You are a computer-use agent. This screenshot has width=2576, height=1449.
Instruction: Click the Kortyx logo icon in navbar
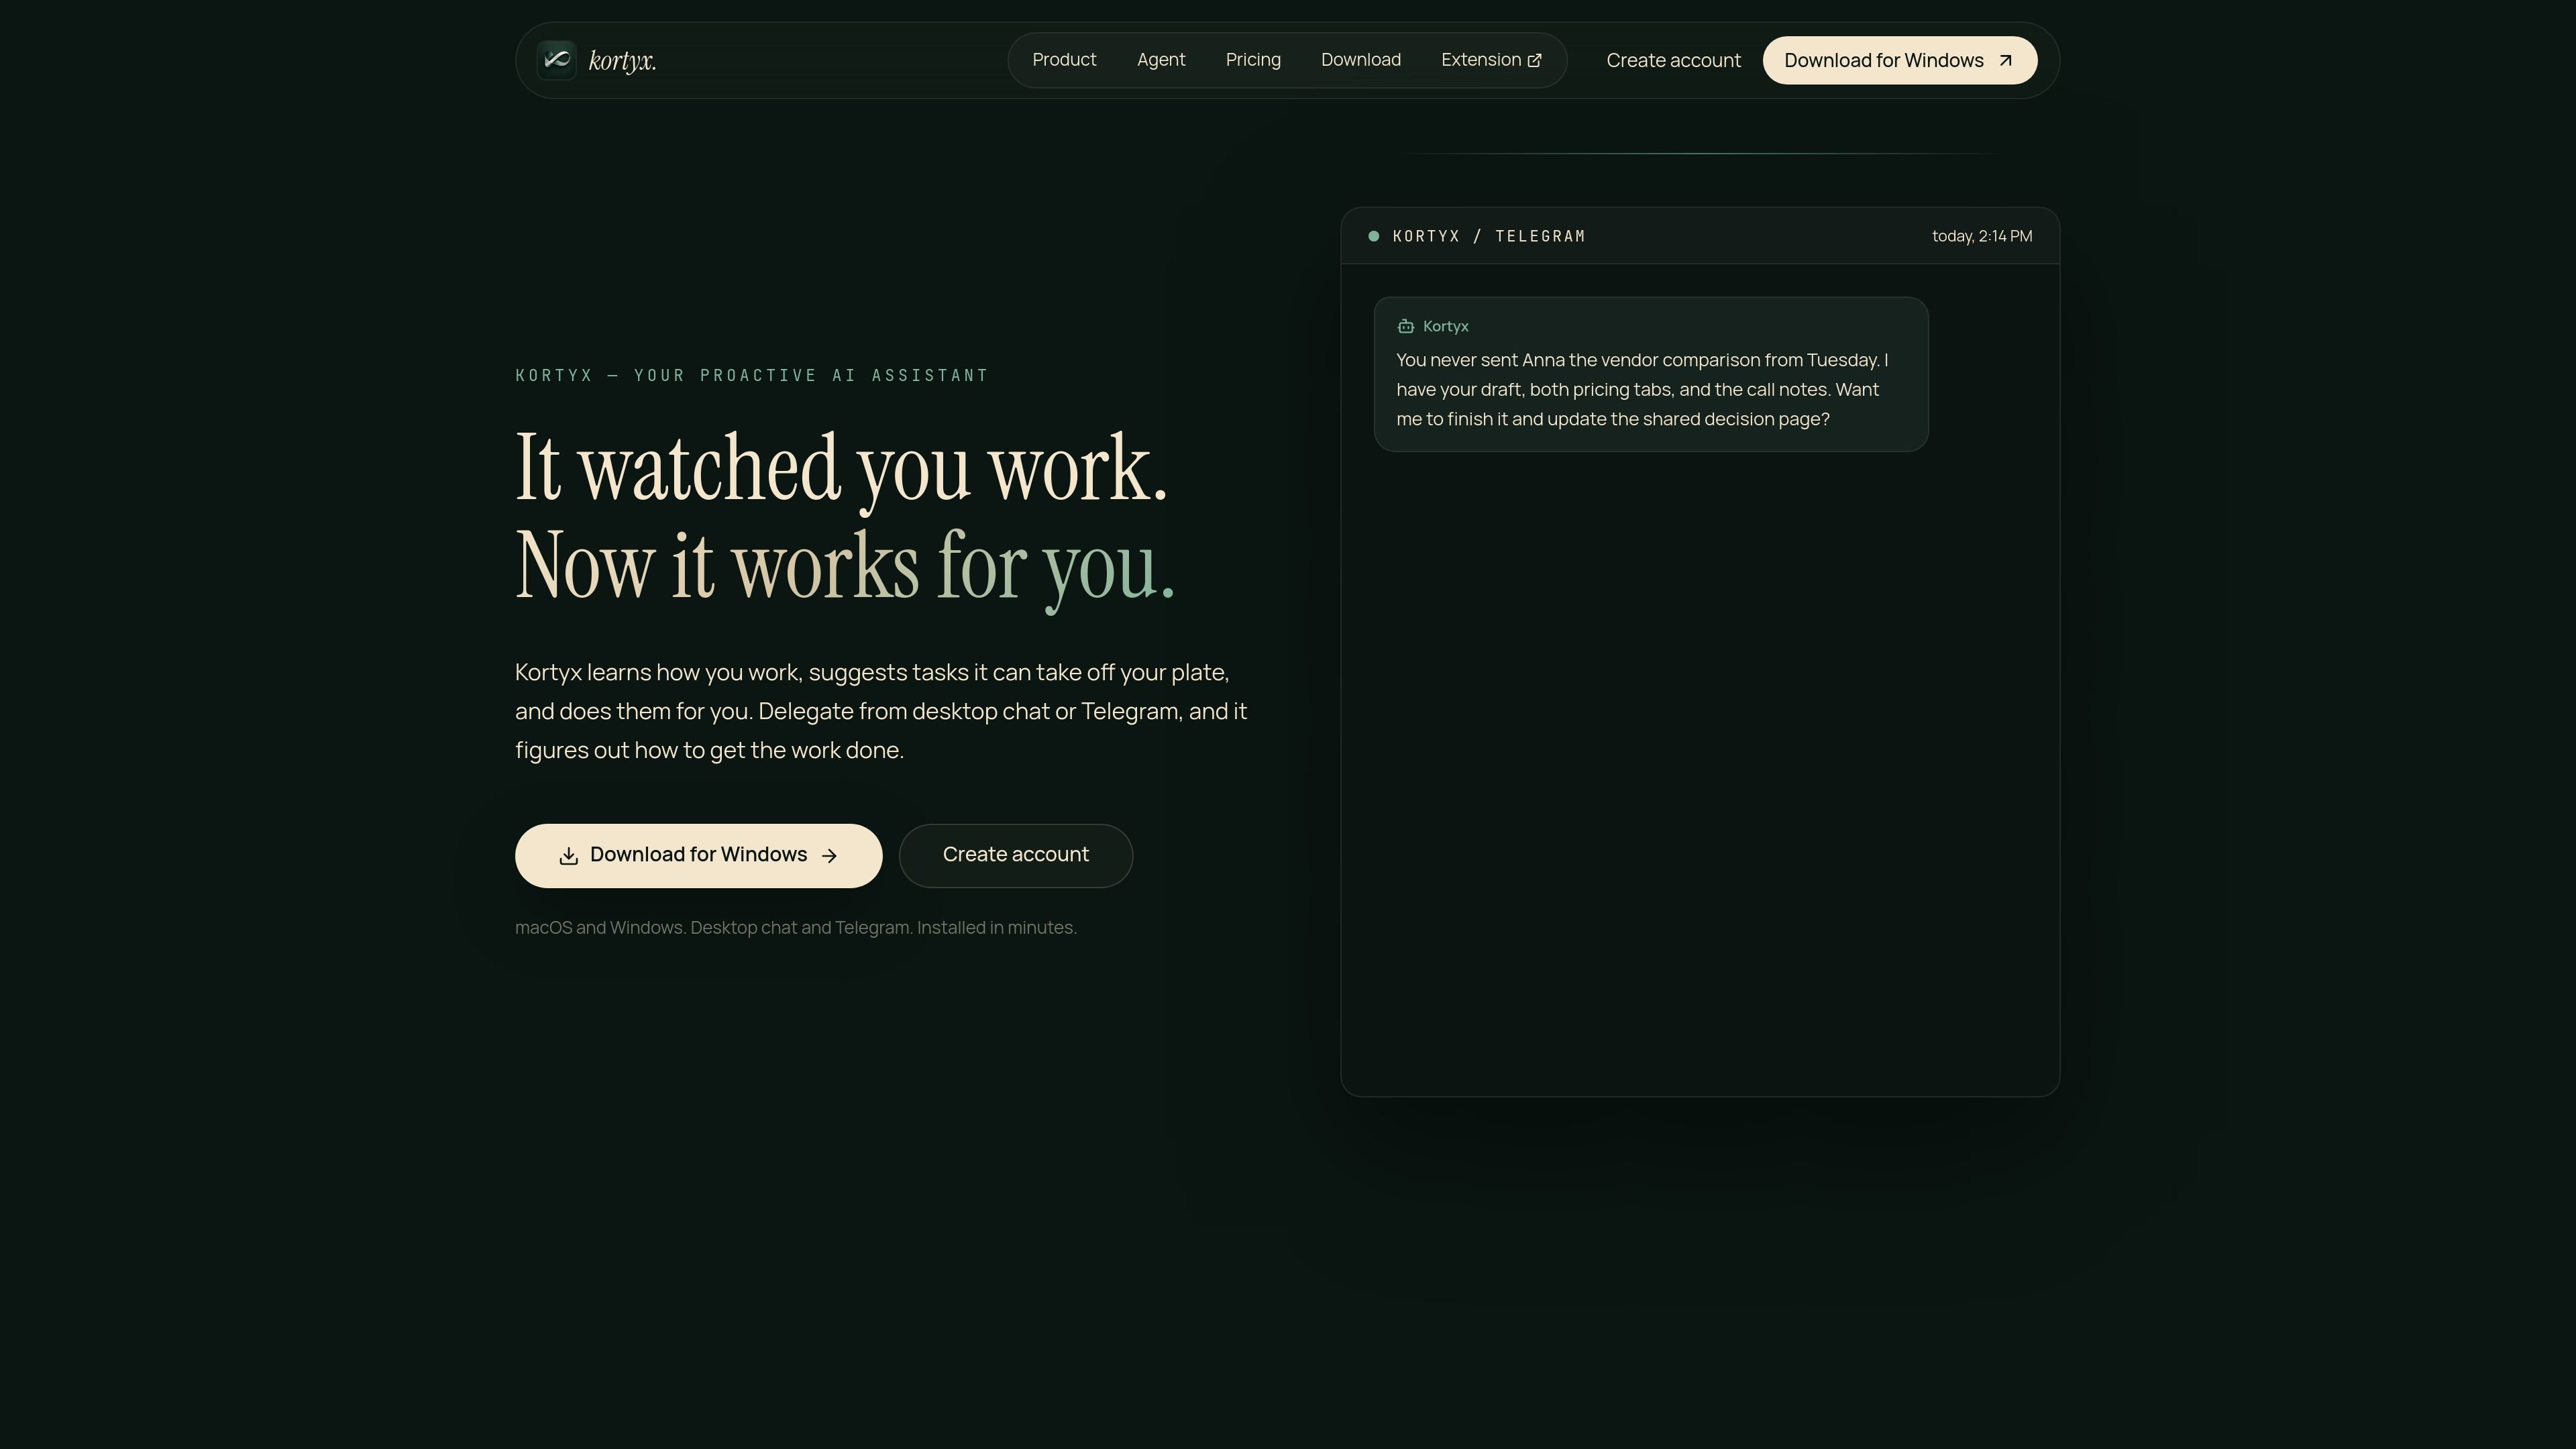(557, 60)
